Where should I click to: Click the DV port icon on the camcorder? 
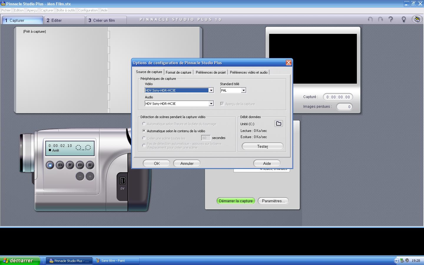pos(122,181)
